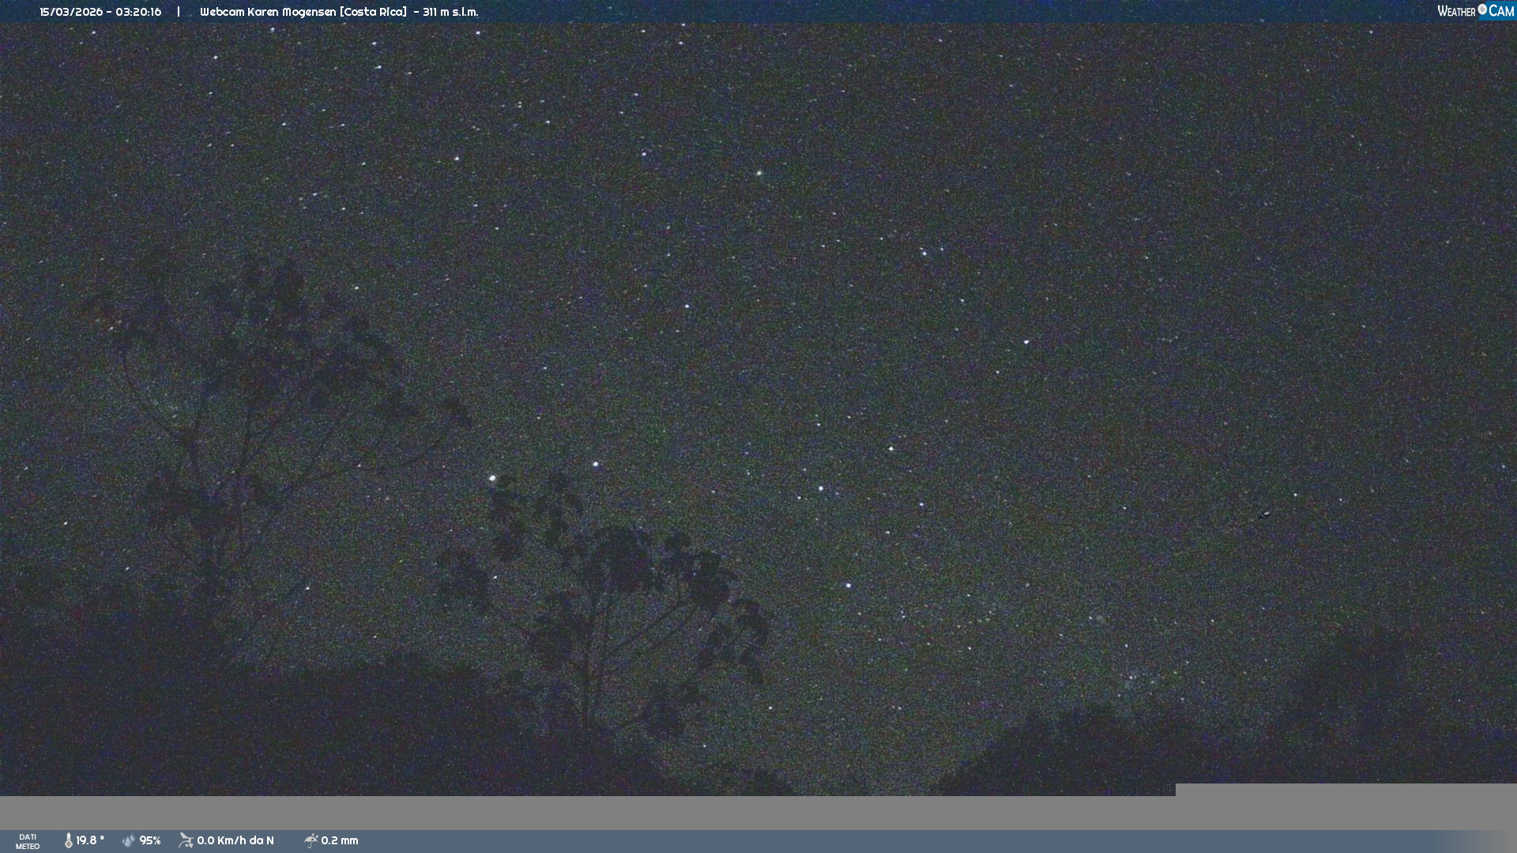Click the rain umbrella icon

point(311,840)
